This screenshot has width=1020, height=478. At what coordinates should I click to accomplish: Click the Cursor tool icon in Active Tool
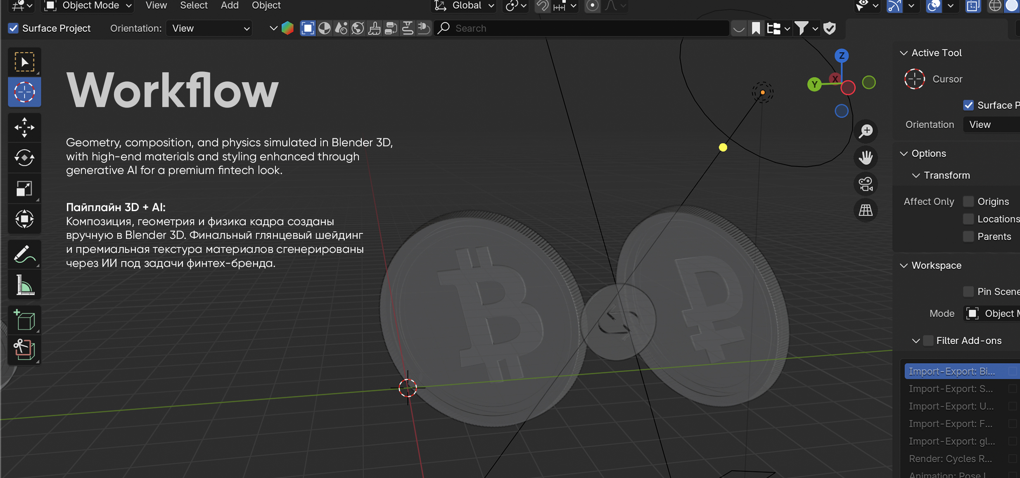(x=915, y=79)
